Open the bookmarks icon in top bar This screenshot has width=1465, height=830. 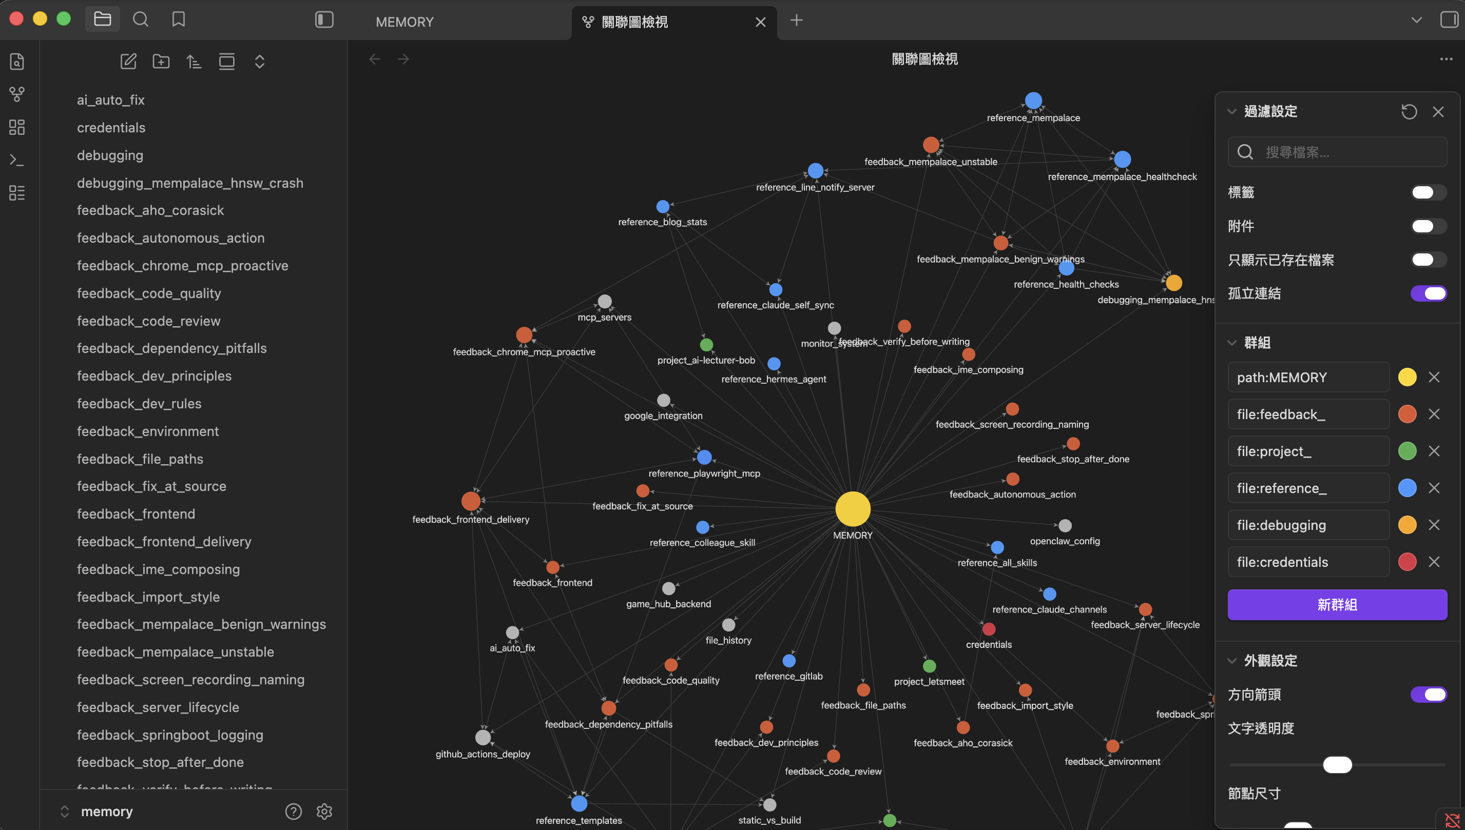179,19
